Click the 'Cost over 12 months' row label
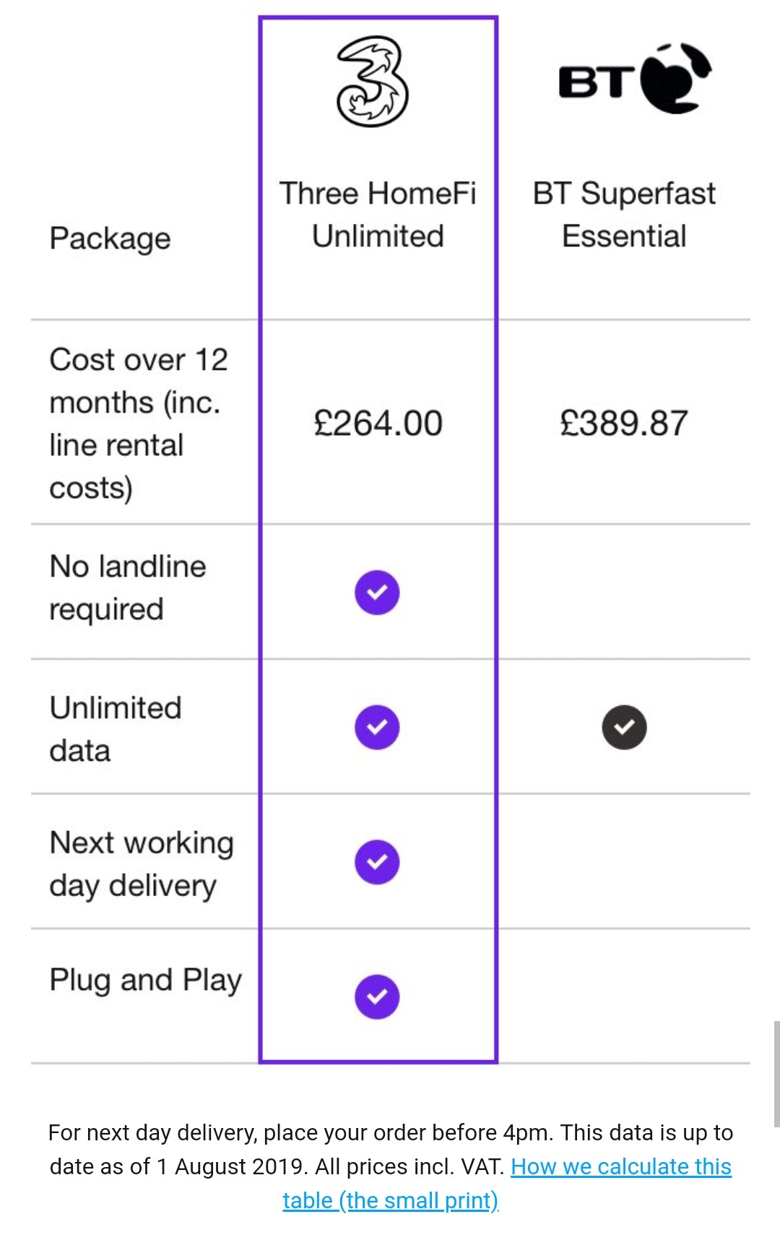780x1235 pixels. point(138,423)
